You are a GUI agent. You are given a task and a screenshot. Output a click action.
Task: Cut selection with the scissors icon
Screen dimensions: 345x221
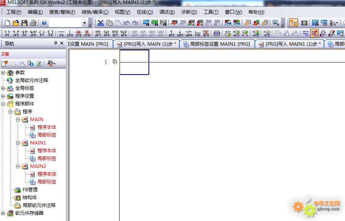click(100, 23)
